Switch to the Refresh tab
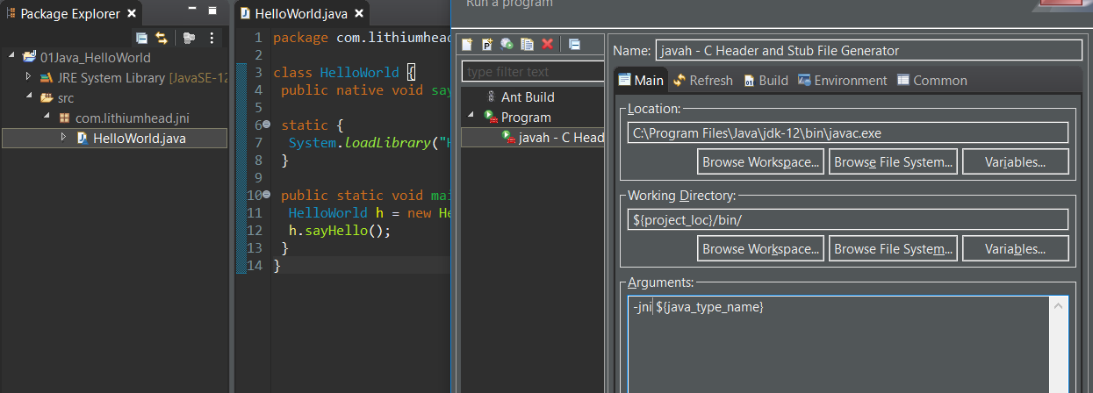This screenshot has width=1093, height=393. pyautogui.click(x=702, y=80)
